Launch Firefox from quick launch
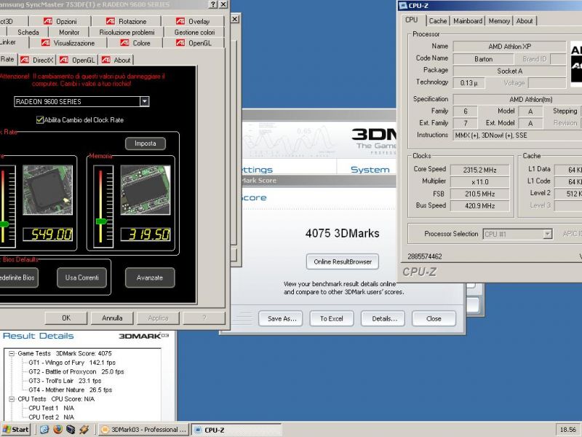This screenshot has height=437, width=582. point(57,430)
